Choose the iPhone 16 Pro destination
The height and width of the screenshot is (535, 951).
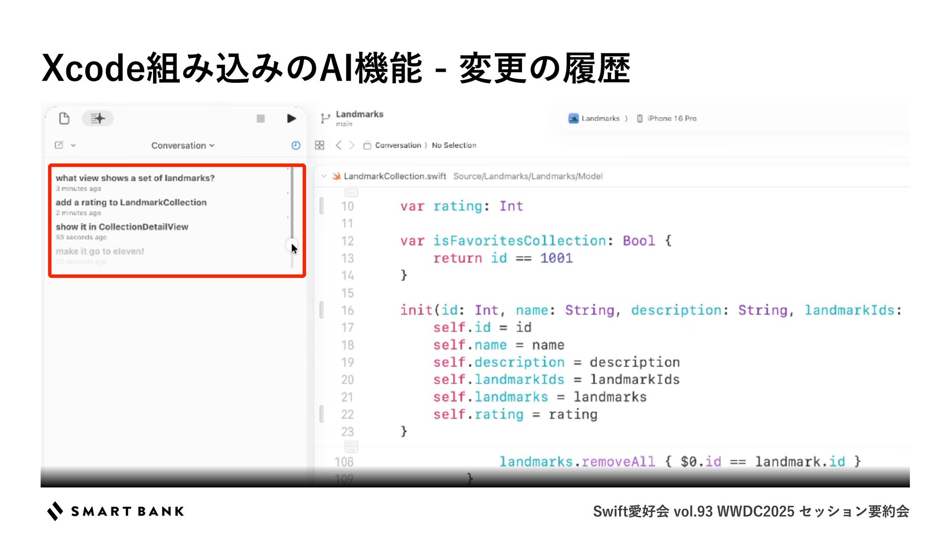click(x=667, y=118)
